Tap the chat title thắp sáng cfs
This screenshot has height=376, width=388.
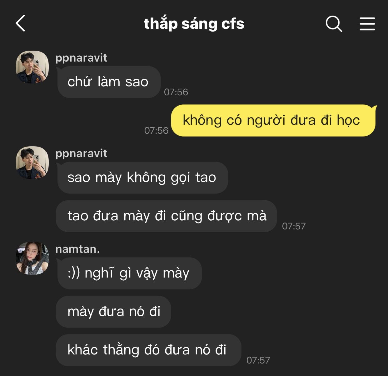(194, 24)
